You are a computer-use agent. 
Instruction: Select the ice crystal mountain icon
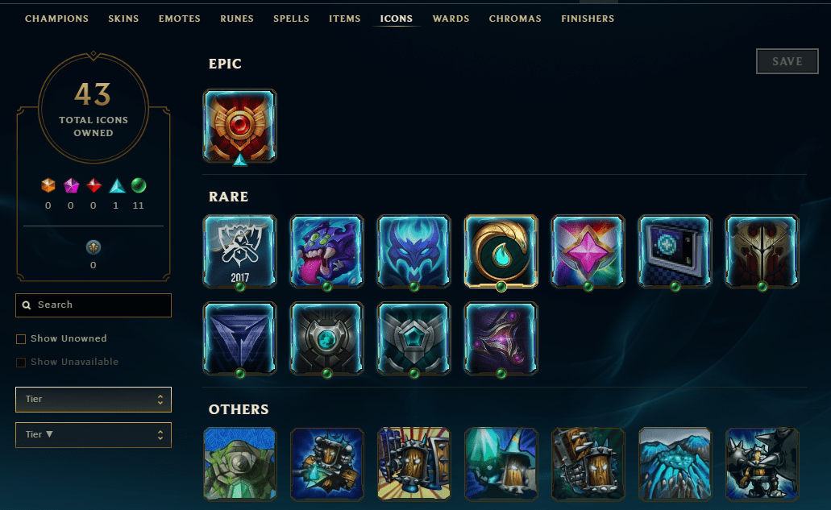[675, 464]
